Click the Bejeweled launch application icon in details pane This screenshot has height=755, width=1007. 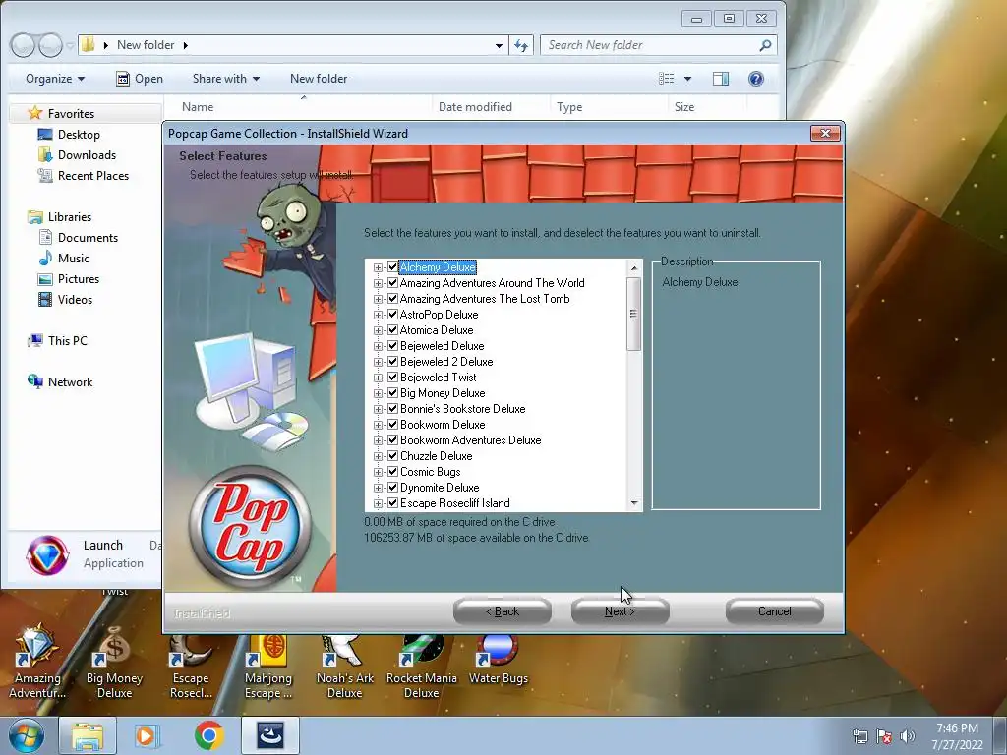point(47,554)
